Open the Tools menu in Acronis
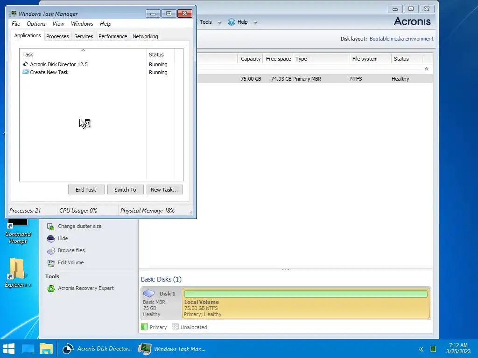 click(x=206, y=22)
